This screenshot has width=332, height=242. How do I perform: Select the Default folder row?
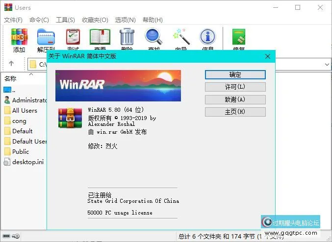tap(19, 131)
